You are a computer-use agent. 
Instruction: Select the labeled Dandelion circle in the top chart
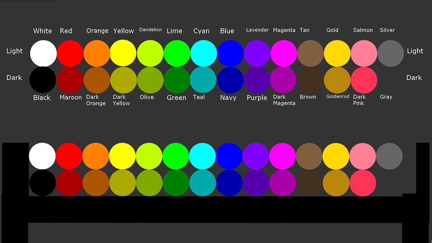tap(150, 53)
